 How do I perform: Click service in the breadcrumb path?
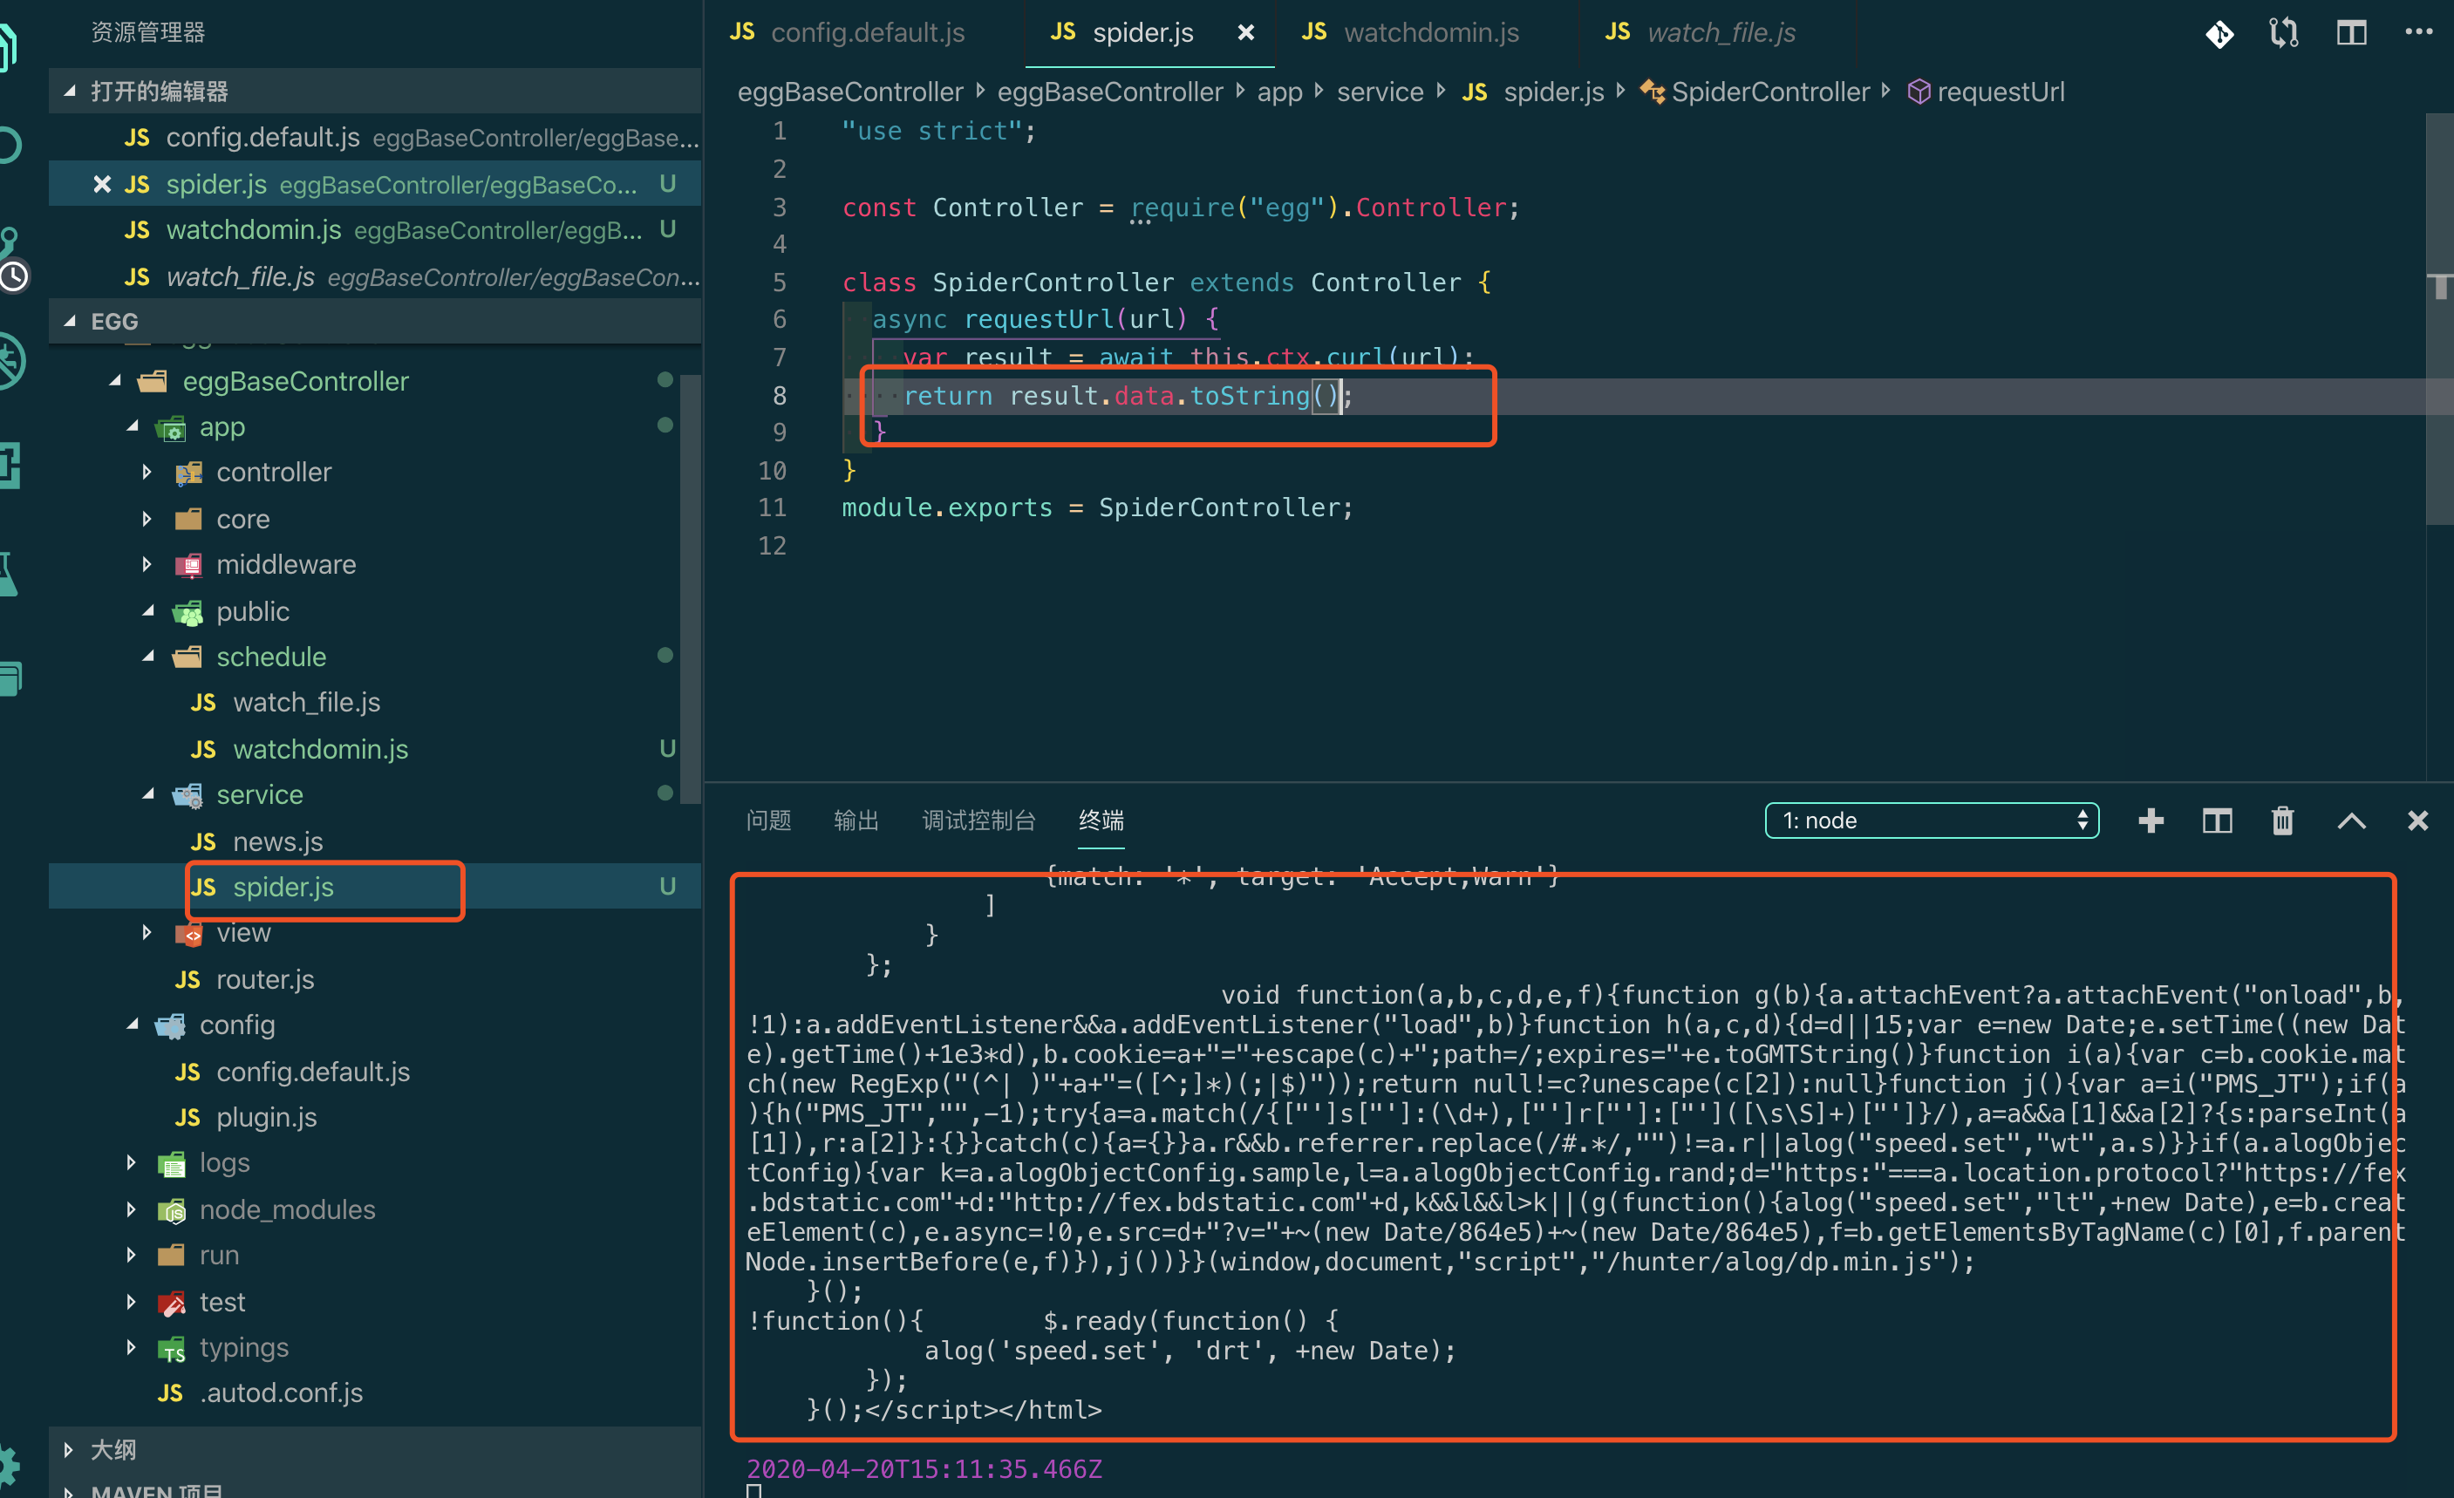pyautogui.click(x=1380, y=92)
